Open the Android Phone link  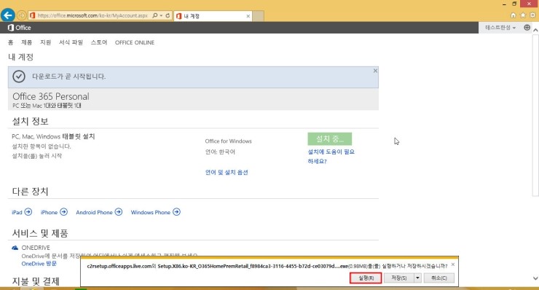[x=94, y=212]
